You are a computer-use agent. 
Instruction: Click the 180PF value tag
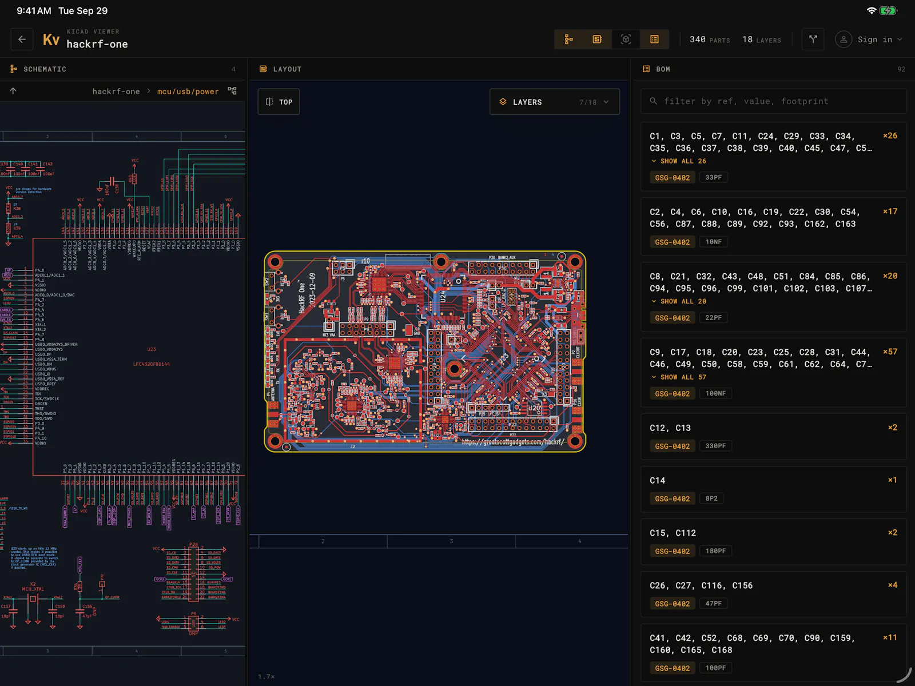point(715,551)
